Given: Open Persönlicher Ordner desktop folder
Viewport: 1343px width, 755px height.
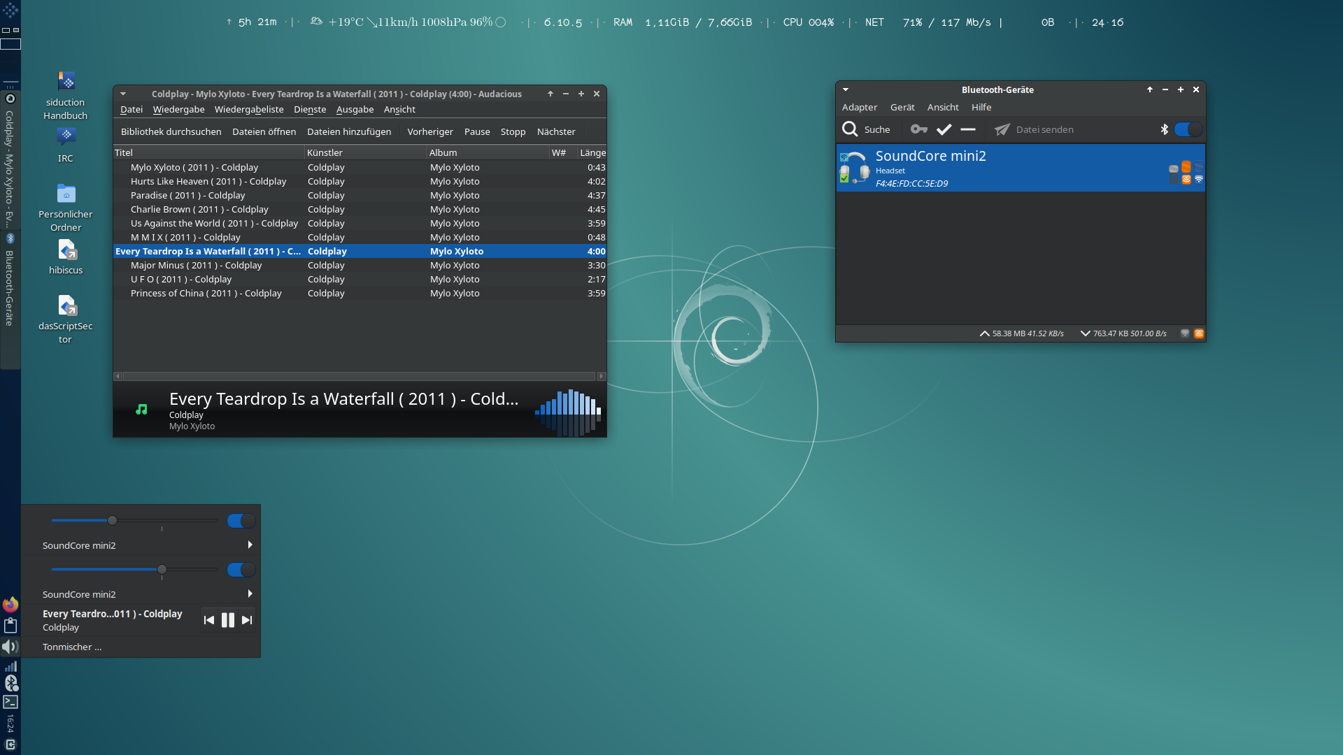Looking at the screenshot, I should tap(66, 193).
